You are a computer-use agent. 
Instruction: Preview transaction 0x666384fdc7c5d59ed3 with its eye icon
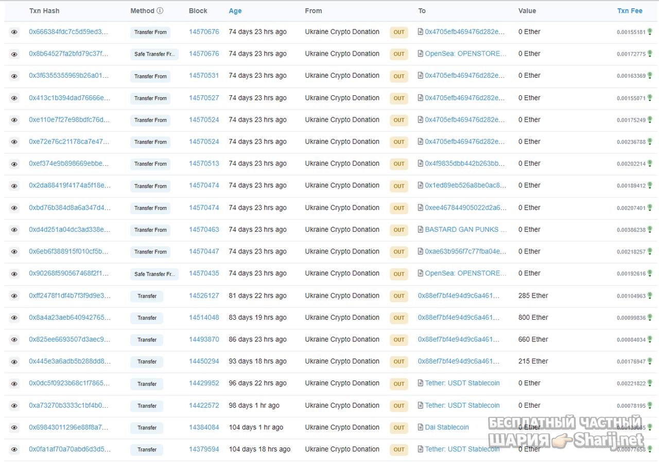pyautogui.click(x=14, y=32)
